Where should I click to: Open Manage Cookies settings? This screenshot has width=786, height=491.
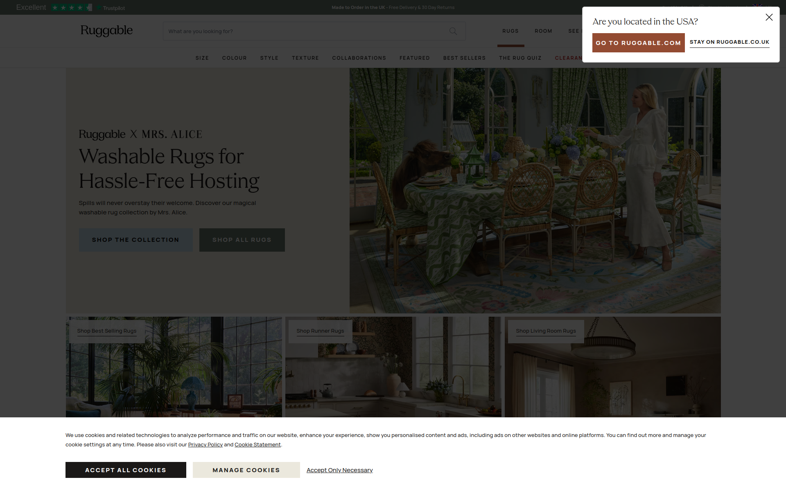246,470
